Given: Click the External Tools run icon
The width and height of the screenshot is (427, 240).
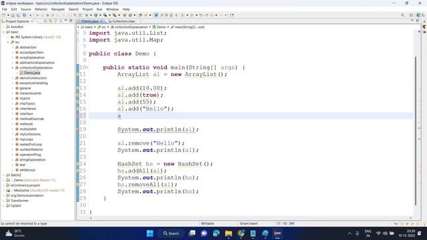Looking at the screenshot, I should pos(115,15).
